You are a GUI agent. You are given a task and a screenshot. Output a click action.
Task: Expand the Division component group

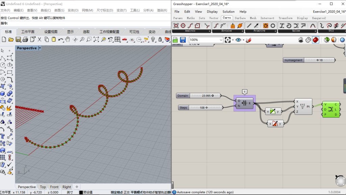coord(242,31)
